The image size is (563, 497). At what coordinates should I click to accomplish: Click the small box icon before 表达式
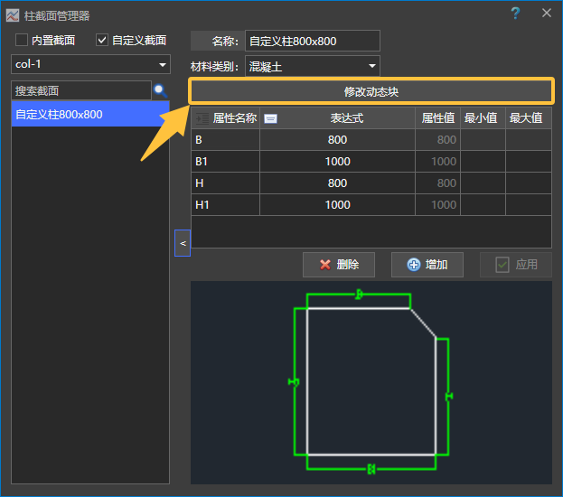point(270,118)
